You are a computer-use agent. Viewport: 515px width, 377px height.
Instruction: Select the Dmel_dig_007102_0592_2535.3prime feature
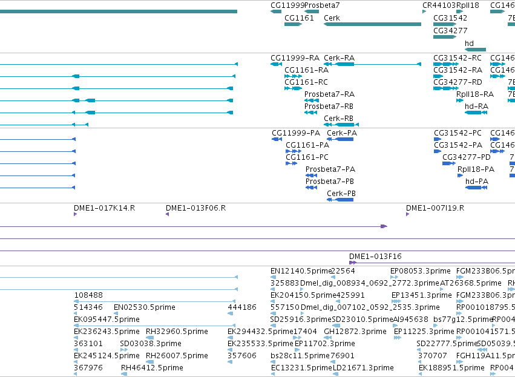click(x=303, y=313)
